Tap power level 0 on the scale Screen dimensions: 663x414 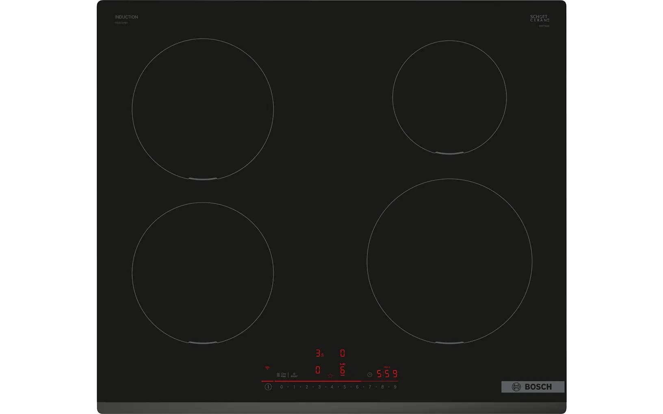coord(282,387)
